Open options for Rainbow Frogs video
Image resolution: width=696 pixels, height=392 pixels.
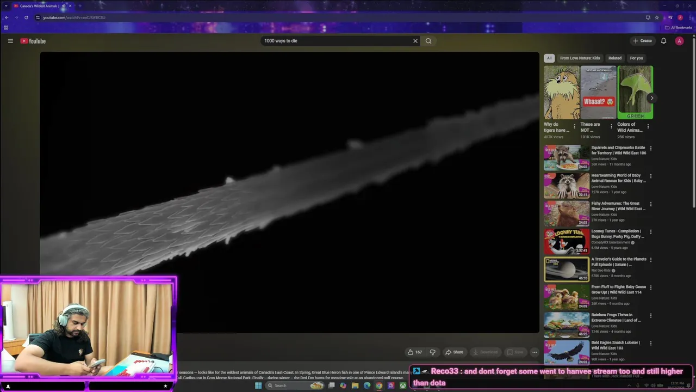click(650, 315)
